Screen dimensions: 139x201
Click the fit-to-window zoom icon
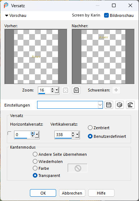[x=66, y=90]
